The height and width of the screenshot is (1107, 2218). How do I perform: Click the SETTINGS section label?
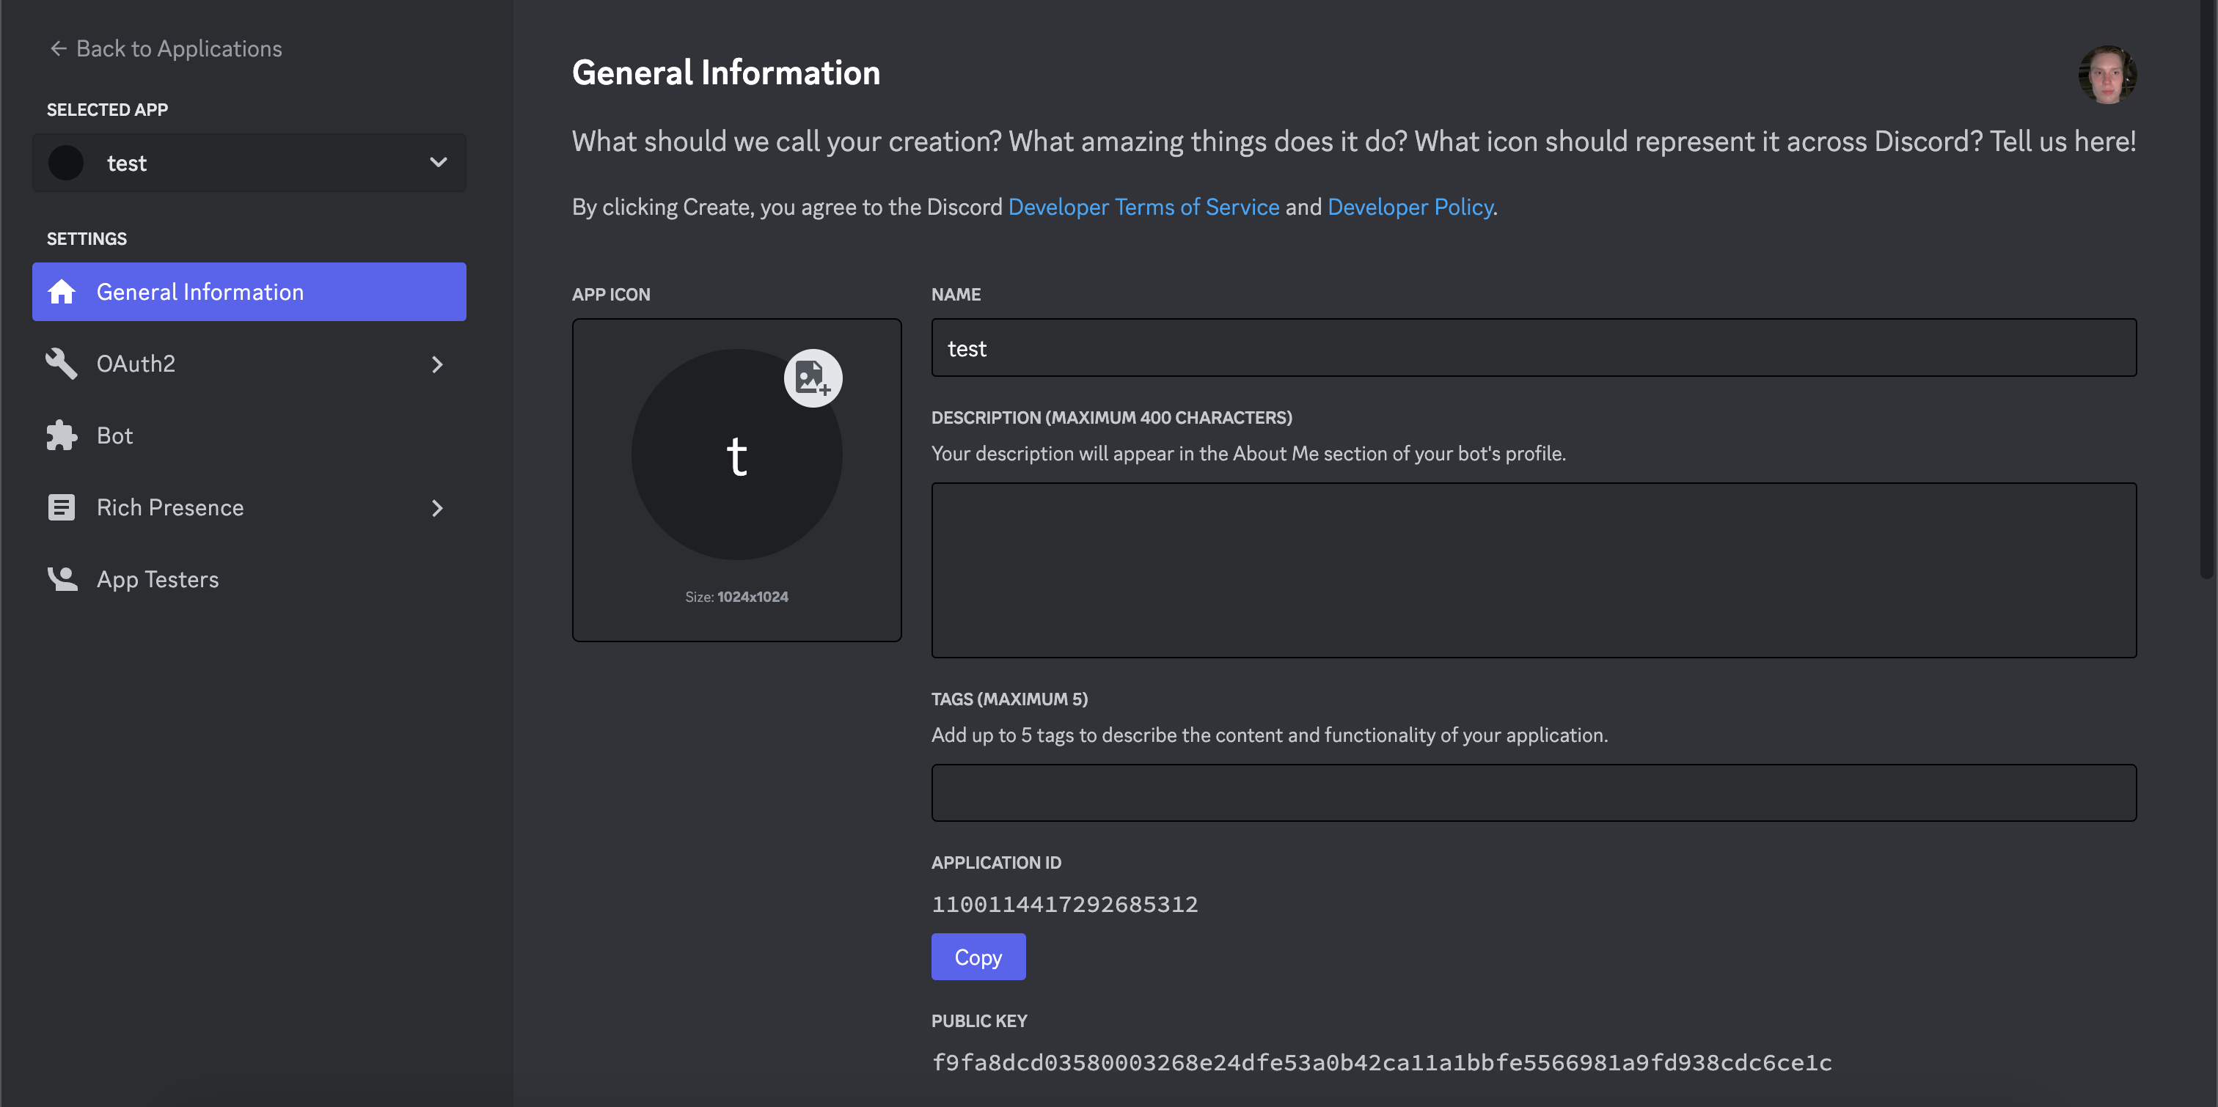(x=86, y=238)
